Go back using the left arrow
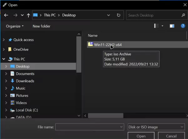This screenshot has height=139, width=188. pyautogui.click(x=6, y=15)
